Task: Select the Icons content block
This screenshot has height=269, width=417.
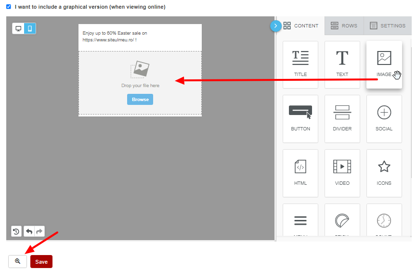Action: (384, 173)
